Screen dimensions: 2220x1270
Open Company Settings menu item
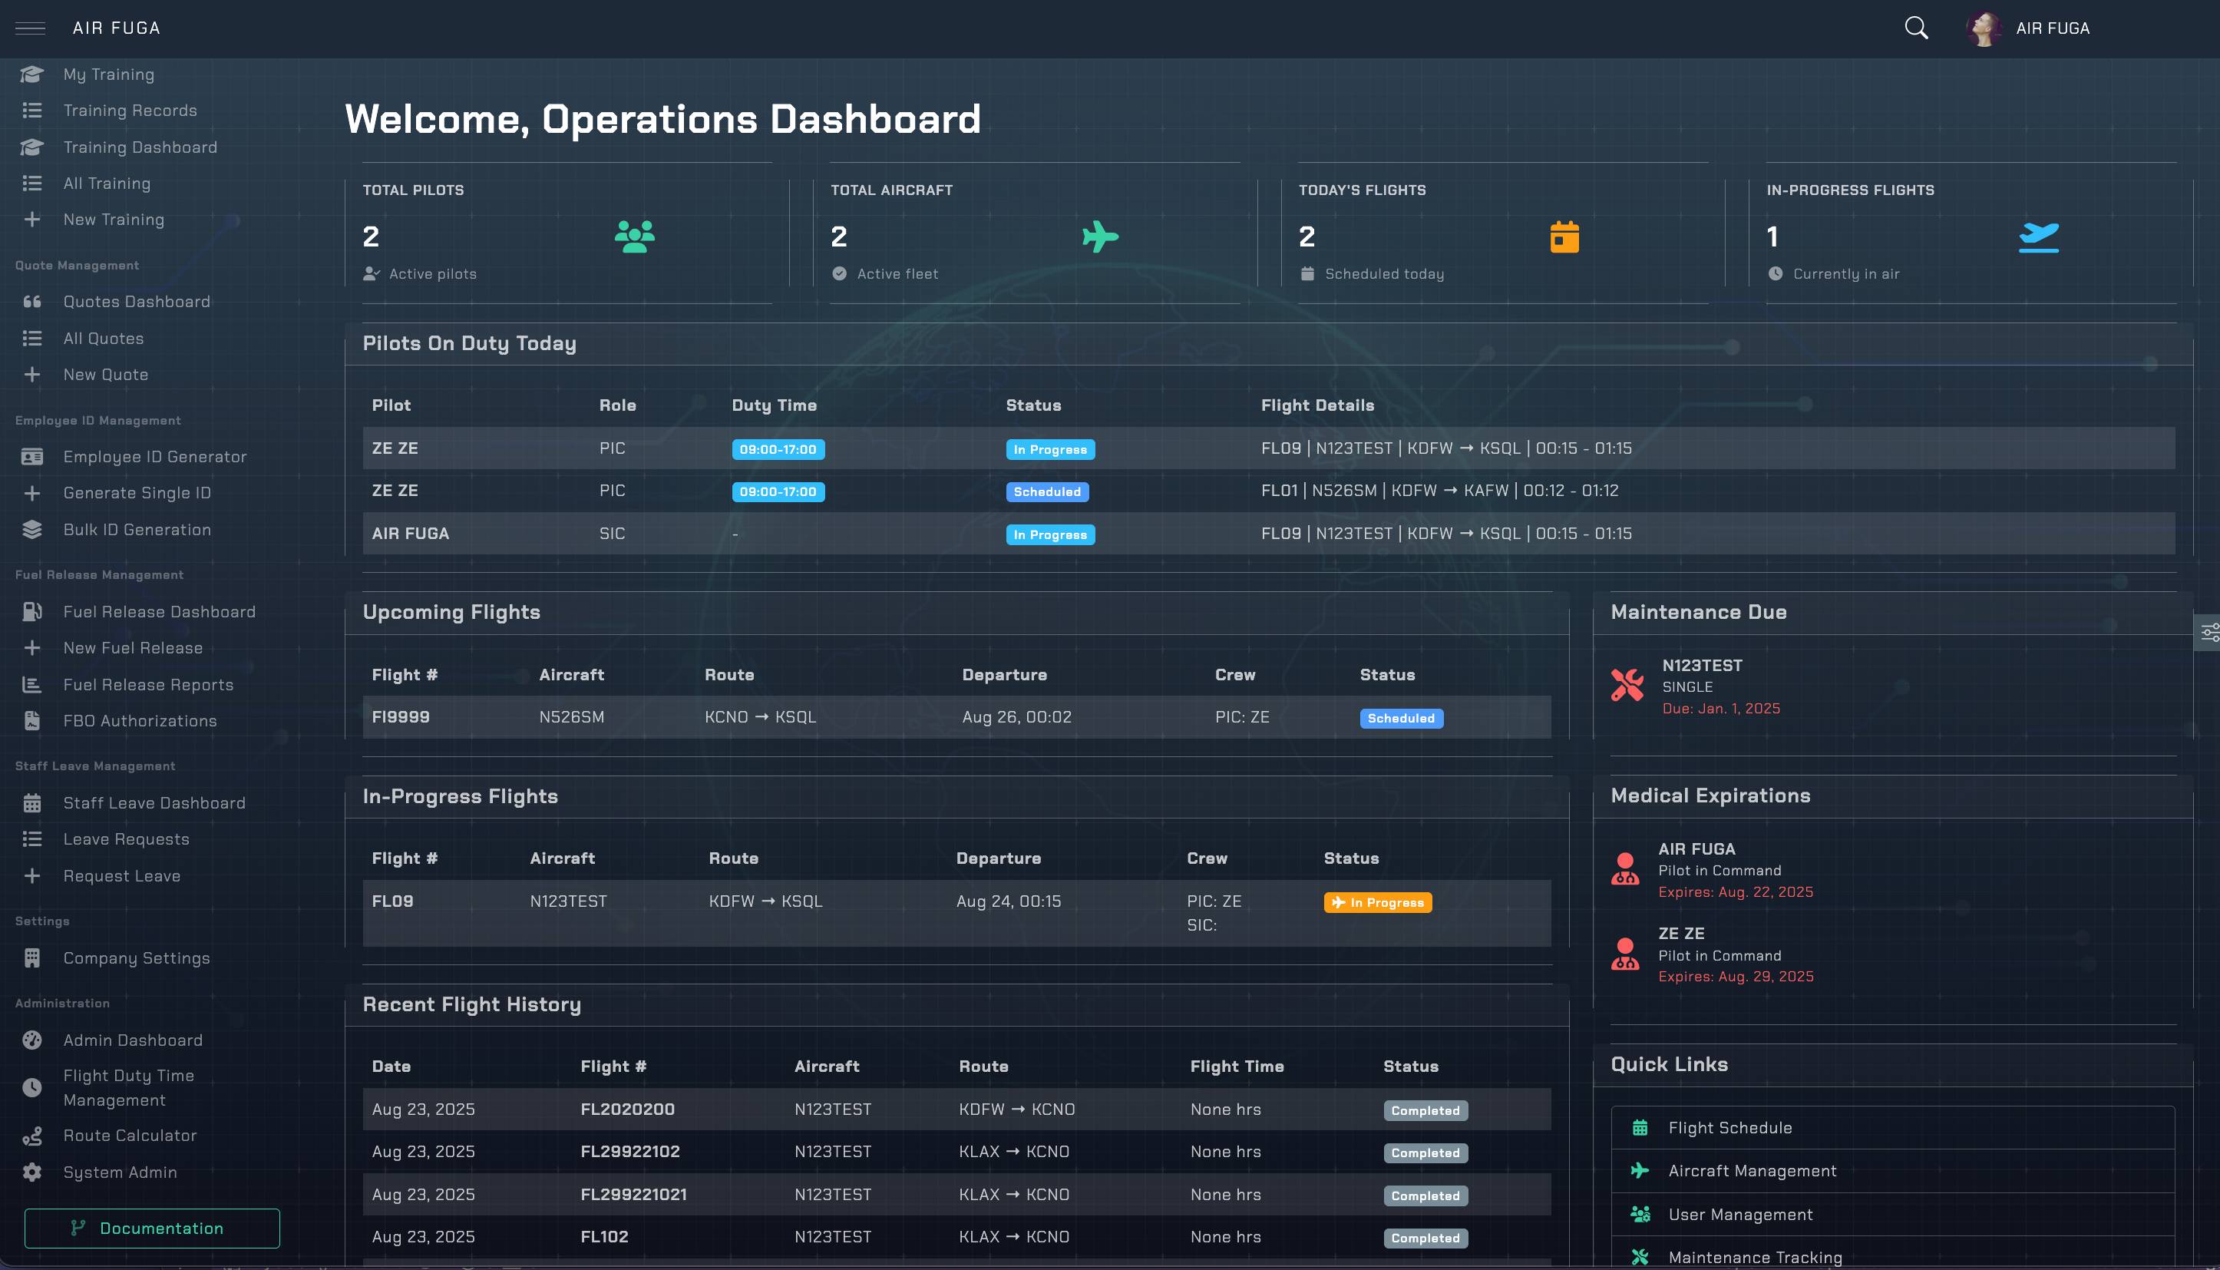(x=136, y=957)
